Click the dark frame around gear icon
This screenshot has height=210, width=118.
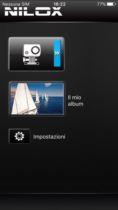point(20,136)
